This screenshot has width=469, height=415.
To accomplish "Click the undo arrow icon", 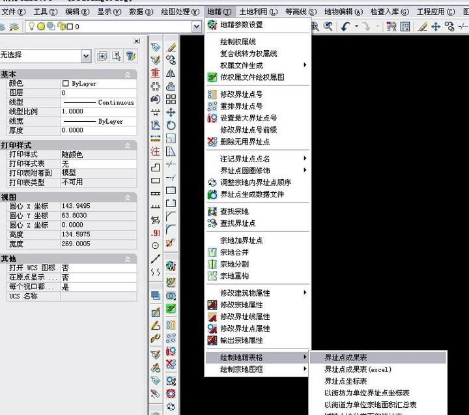I will point(345,27).
